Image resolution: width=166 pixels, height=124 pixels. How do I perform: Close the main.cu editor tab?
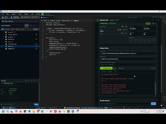(51, 18)
